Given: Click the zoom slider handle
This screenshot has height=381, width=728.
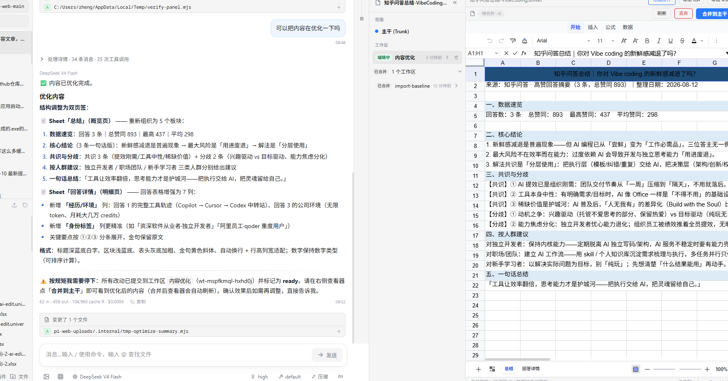Looking at the screenshot, I should tap(677, 369).
